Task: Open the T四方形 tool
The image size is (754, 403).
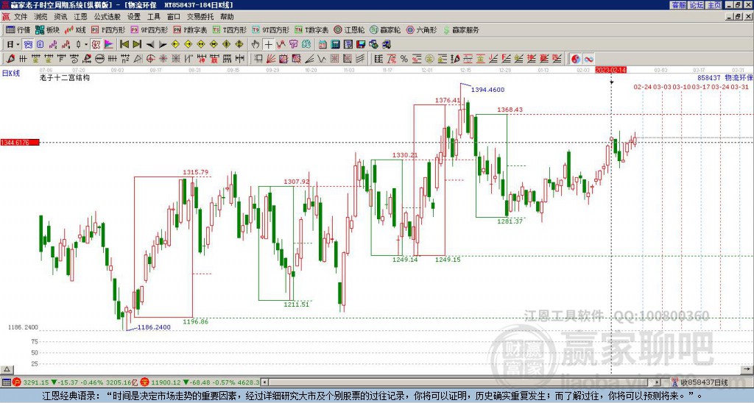Action: click(230, 29)
